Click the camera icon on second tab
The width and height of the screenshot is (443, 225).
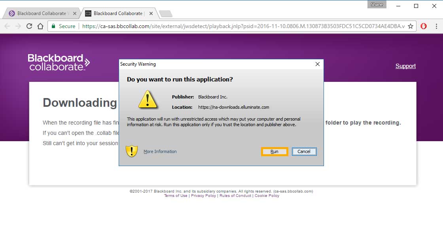click(x=88, y=13)
